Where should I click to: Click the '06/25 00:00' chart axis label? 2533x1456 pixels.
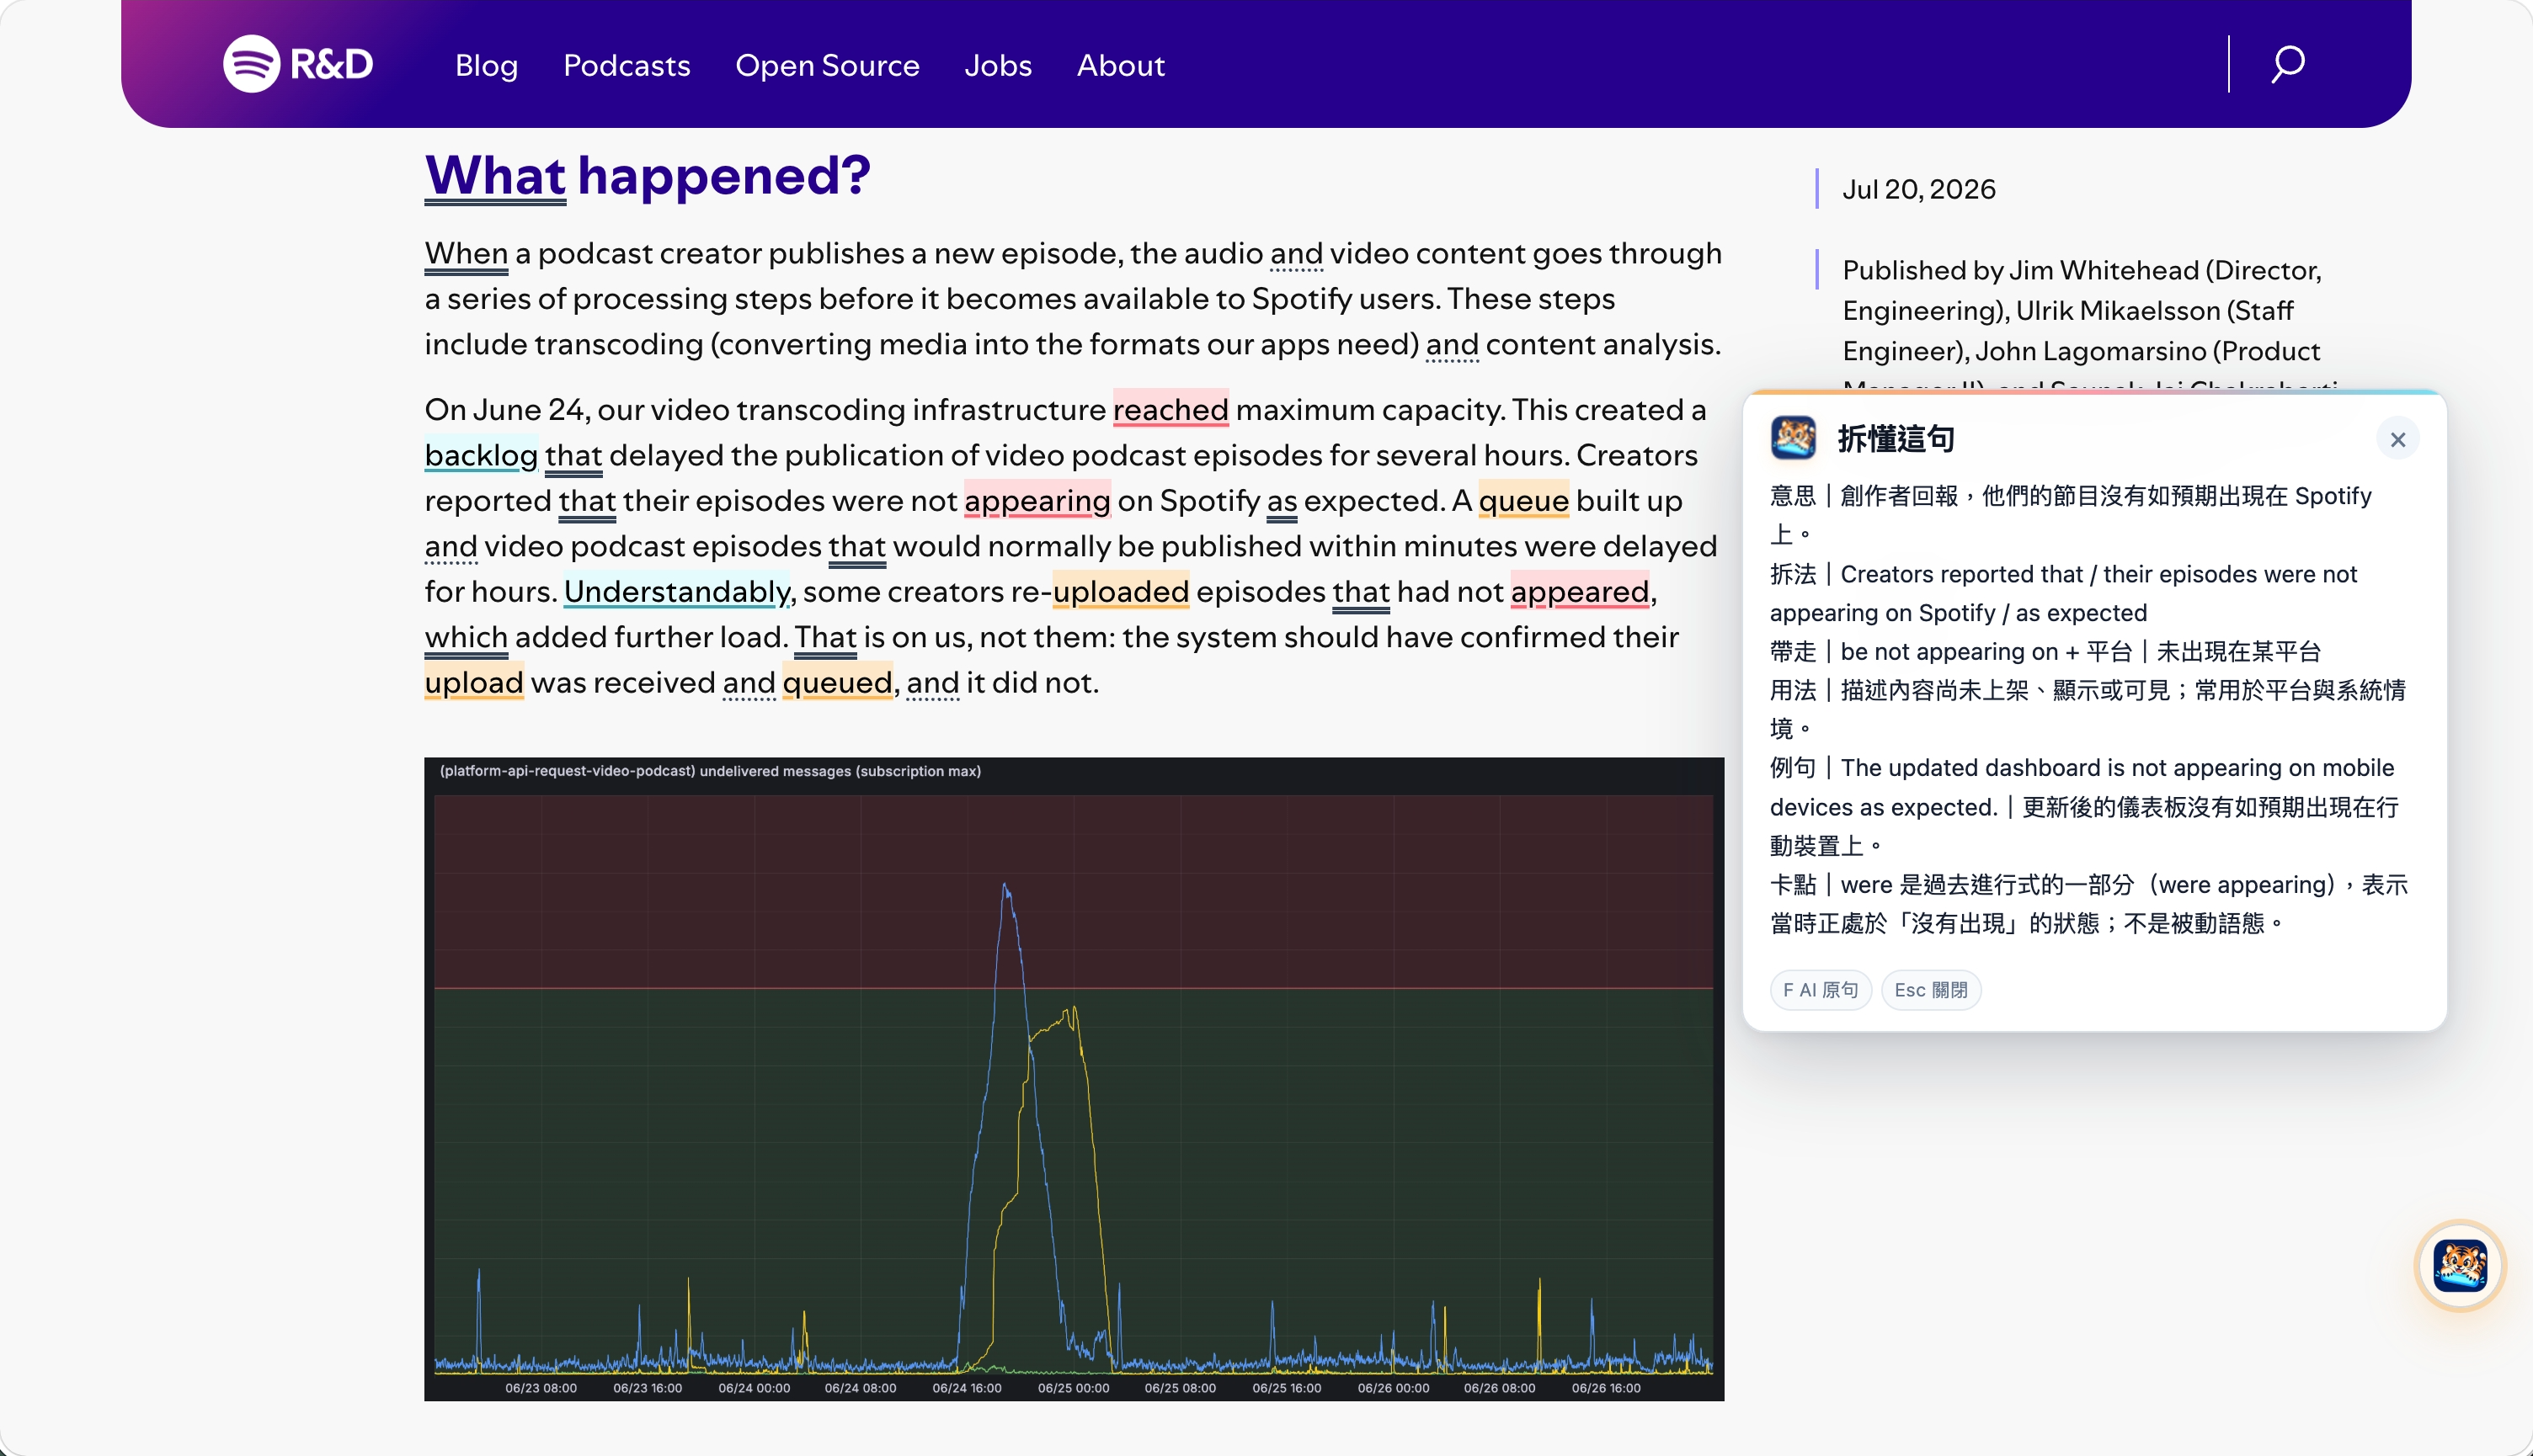1074,1388
